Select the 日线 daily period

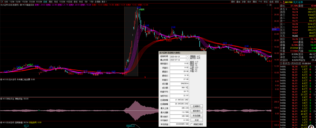click(x=45, y=2)
